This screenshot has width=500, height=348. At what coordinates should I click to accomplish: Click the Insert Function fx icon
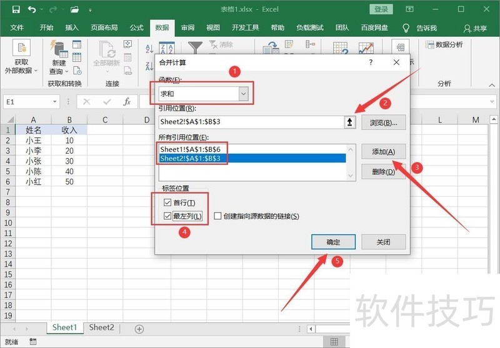127,102
